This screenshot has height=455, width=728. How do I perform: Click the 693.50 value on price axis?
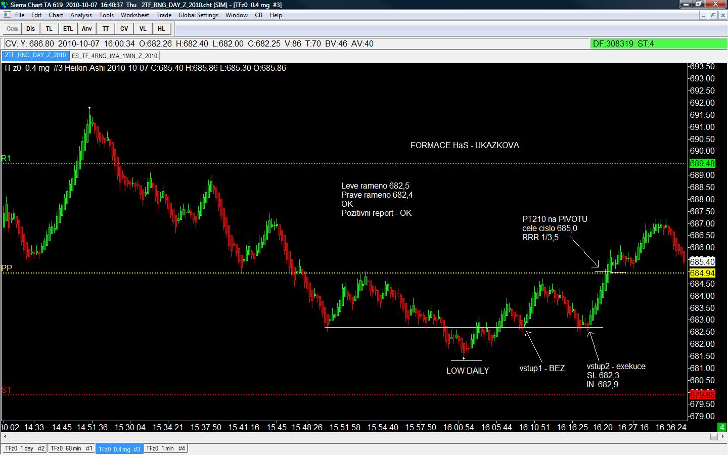pyautogui.click(x=702, y=67)
